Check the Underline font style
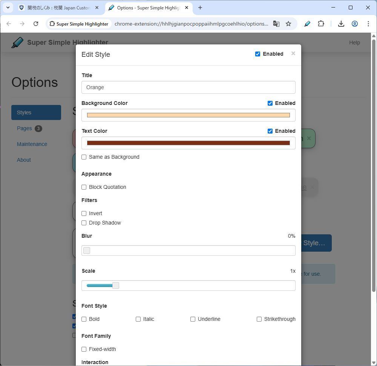The height and width of the screenshot is (366, 377). 193,319
